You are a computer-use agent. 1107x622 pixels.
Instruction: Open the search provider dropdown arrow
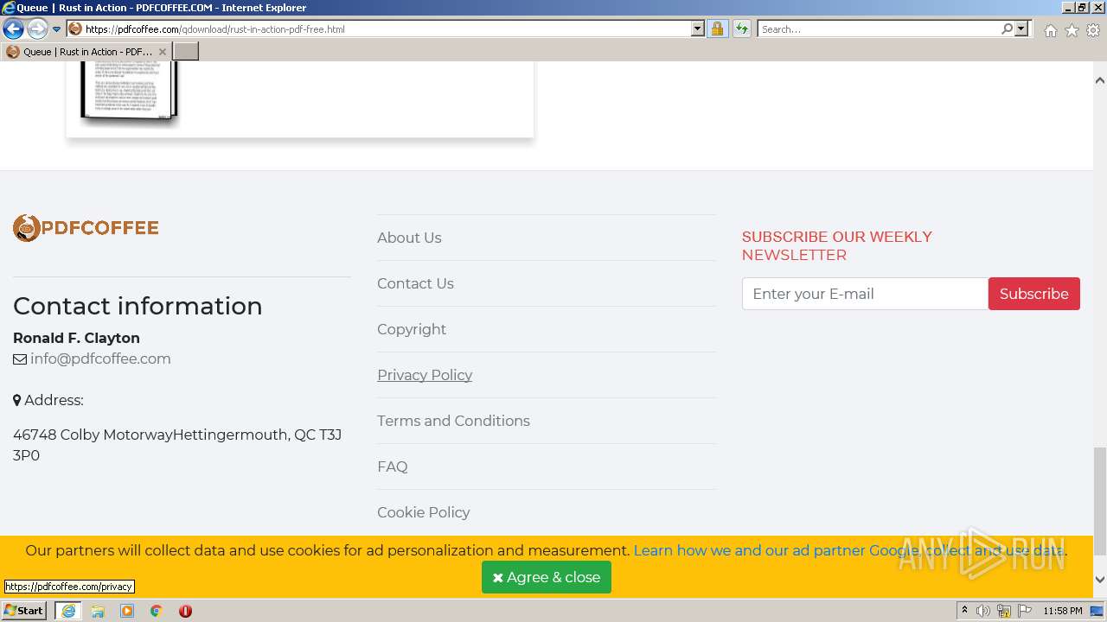pyautogui.click(x=1021, y=29)
